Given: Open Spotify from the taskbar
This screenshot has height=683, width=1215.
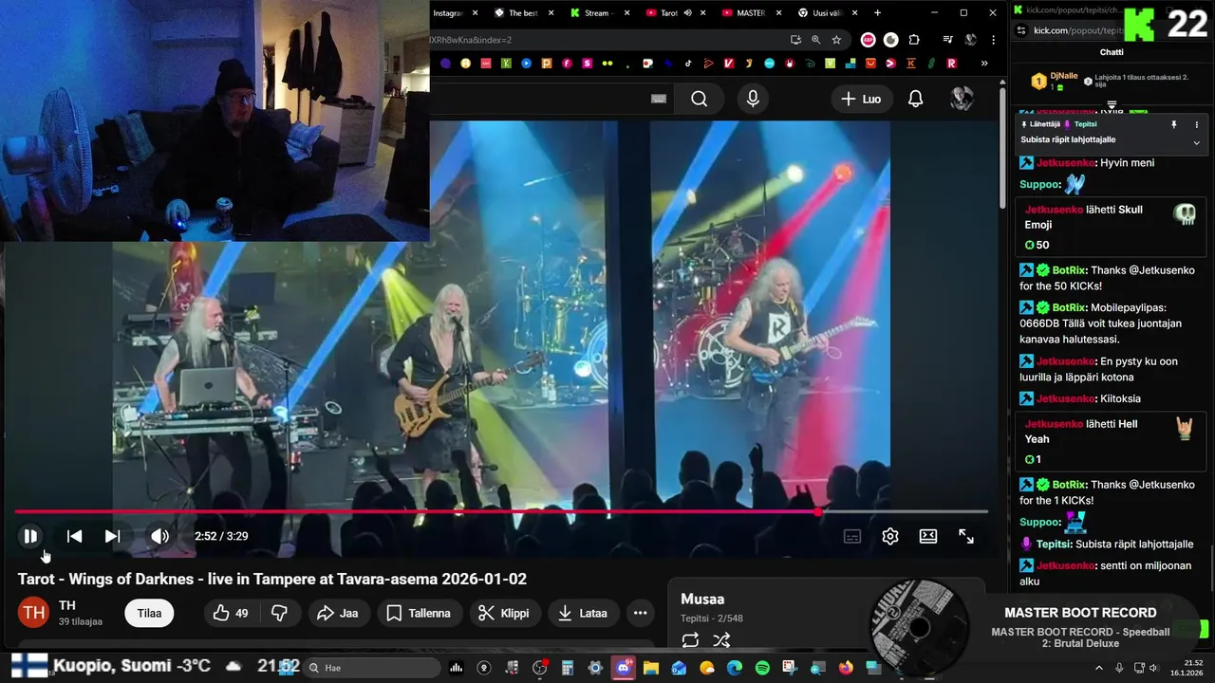Looking at the screenshot, I should (763, 668).
